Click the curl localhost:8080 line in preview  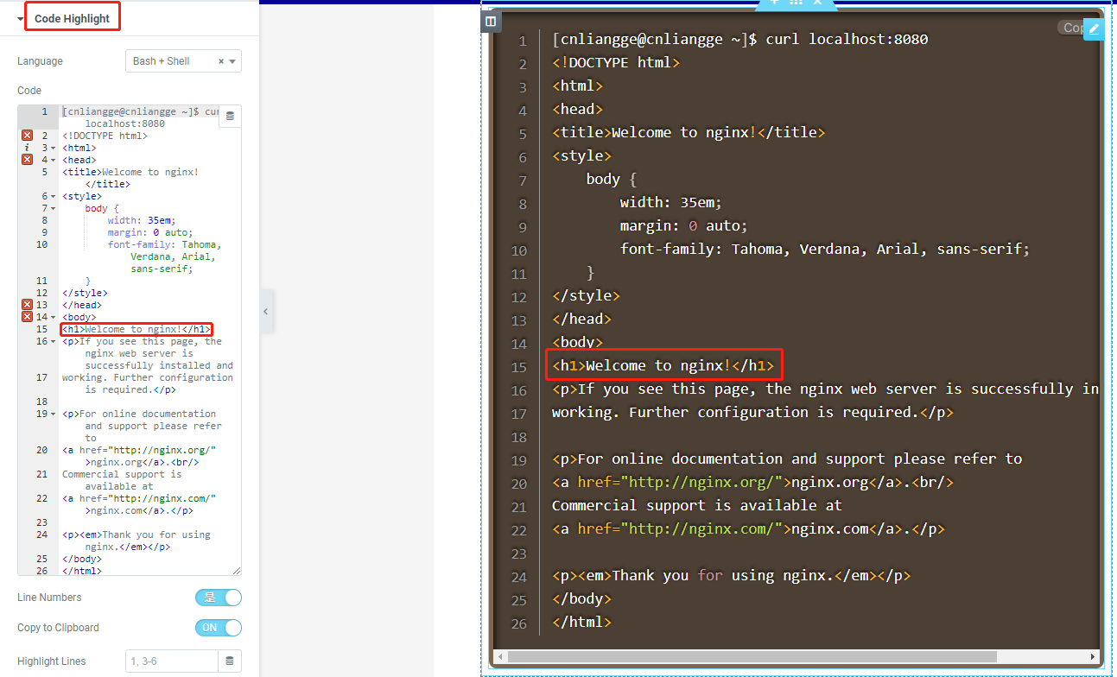pyautogui.click(x=739, y=39)
